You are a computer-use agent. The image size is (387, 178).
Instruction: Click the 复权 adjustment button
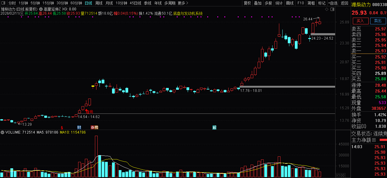pos(247,3)
